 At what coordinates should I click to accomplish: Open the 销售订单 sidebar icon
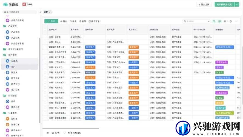click(x=7, y=124)
